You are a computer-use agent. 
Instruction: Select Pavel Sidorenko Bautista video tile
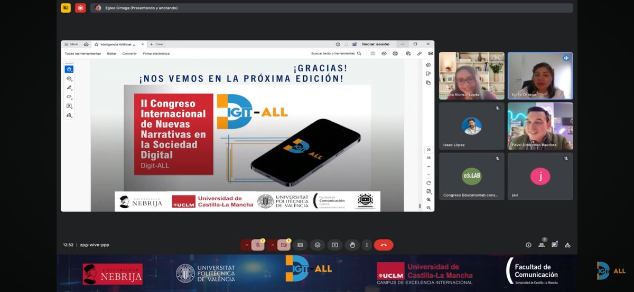point(540,126)
